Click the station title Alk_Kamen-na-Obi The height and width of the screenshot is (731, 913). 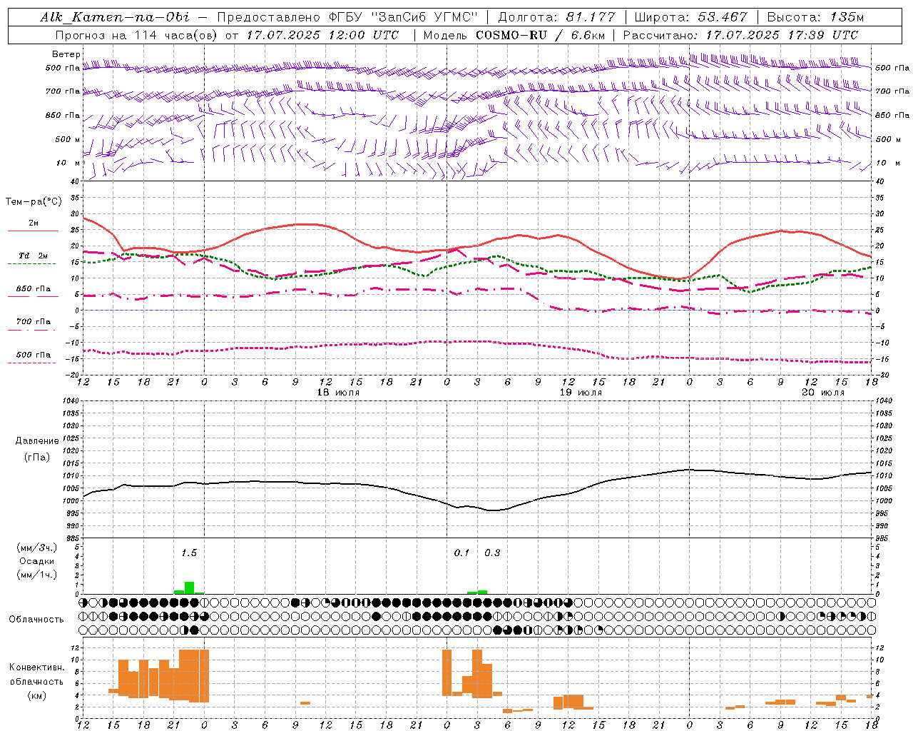114,17
